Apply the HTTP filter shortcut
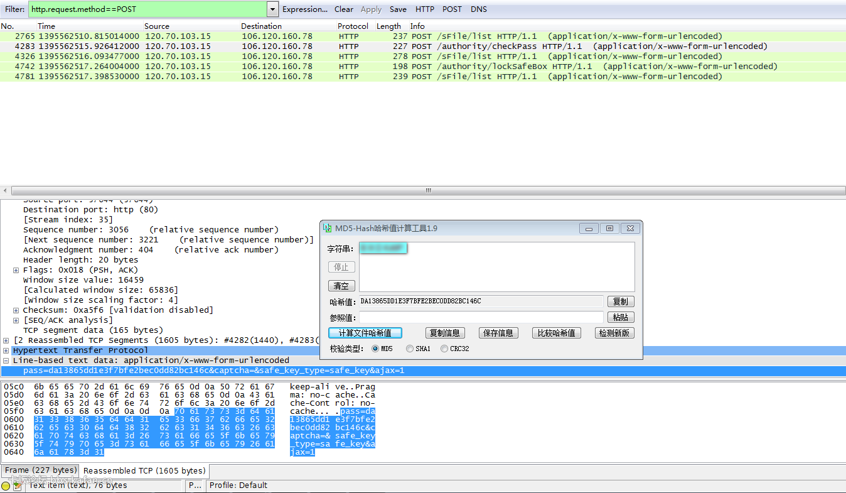 (425, 9)
